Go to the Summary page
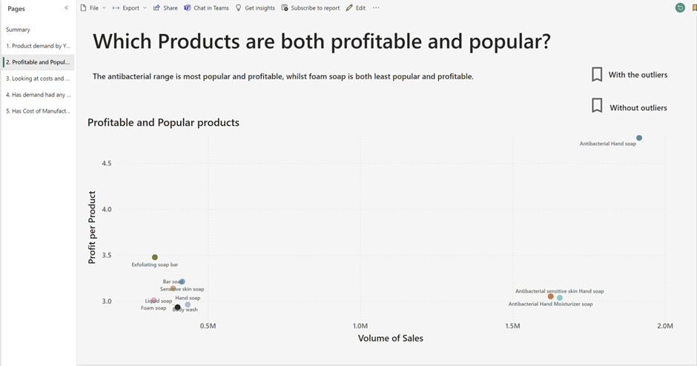This screenshot has height=366, width=697. [x=19, y=30]
